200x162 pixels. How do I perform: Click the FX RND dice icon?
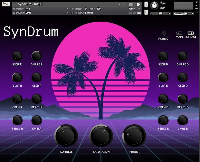[x=163, y=33]
